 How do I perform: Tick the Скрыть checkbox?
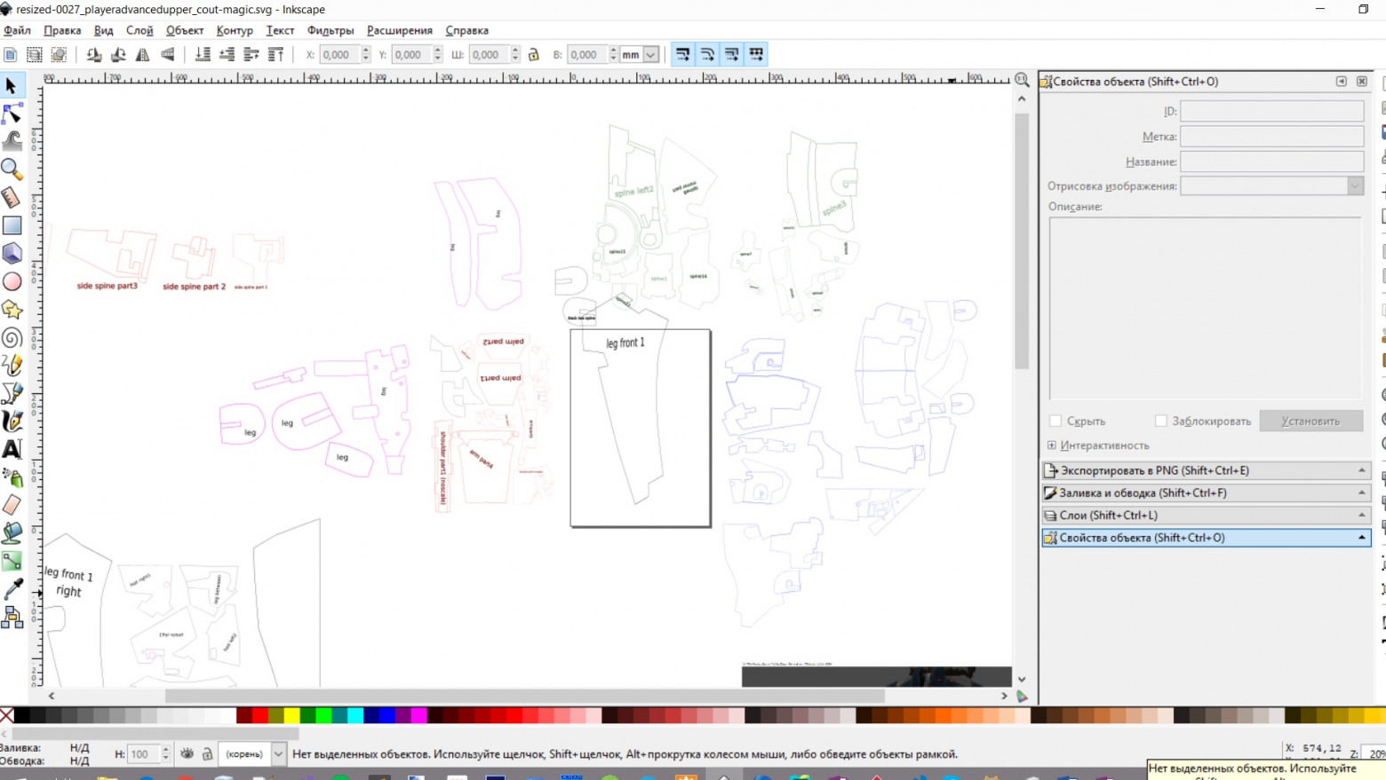pyautogui.click(x=1055, y=421)
